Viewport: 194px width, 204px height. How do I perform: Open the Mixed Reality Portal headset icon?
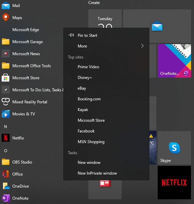(6, 102)
